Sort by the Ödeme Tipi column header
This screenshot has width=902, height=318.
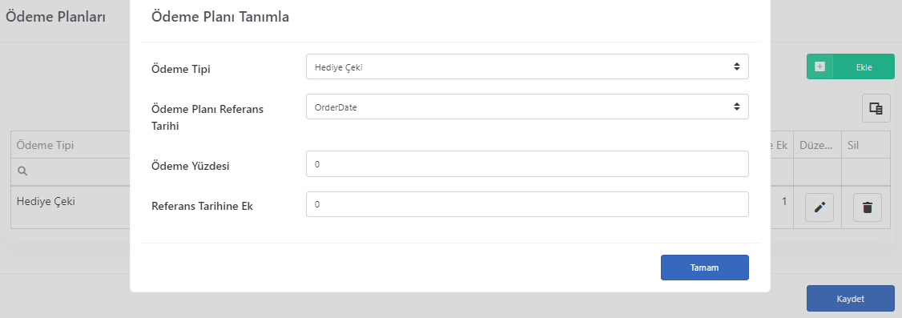(x=45, y=145)
